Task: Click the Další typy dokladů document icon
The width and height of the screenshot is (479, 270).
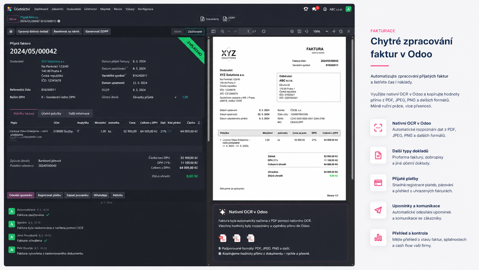Action: point(378,155)
